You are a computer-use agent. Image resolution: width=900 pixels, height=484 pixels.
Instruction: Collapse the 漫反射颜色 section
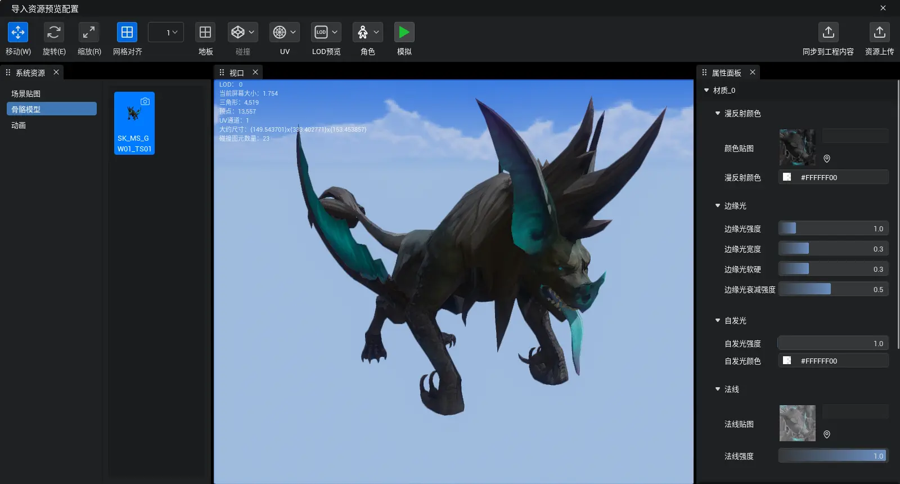pos(718,113)
